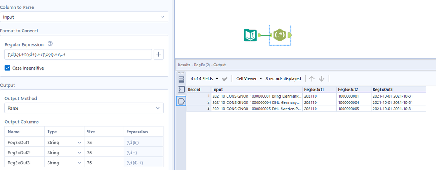Click the Name column header in Output Columns

24,132
